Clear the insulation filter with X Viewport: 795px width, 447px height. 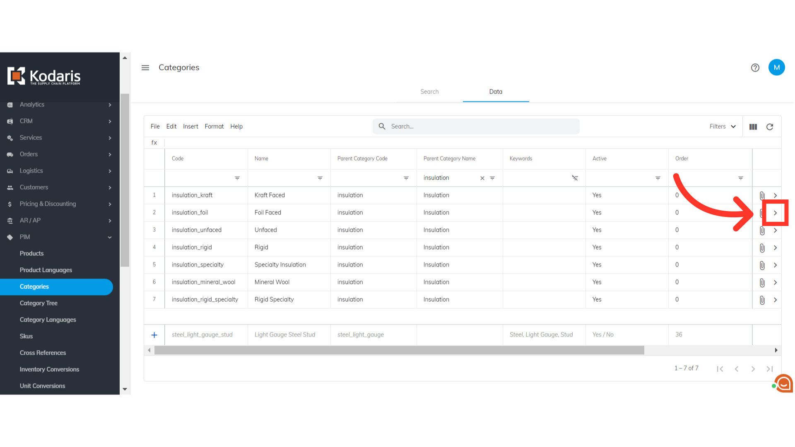tap(482, 178)
